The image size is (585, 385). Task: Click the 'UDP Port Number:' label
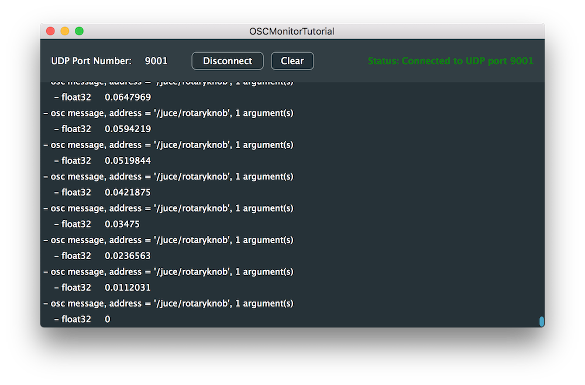tap(91, 61)
